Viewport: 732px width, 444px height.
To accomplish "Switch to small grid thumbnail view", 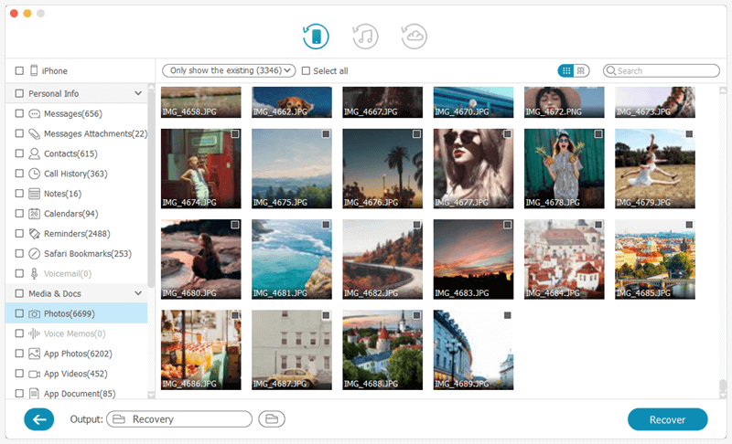I will coord(566,70).
